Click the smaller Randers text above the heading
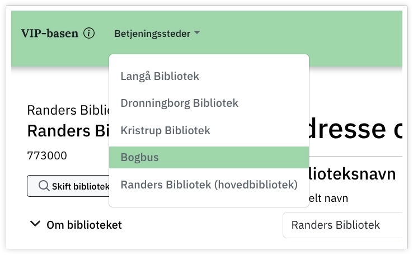The width and height of the screenshot is (413, 255). click(x=67, y=110)
